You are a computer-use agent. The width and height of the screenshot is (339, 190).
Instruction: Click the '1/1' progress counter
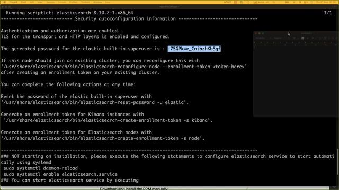[x=328, y=13]
